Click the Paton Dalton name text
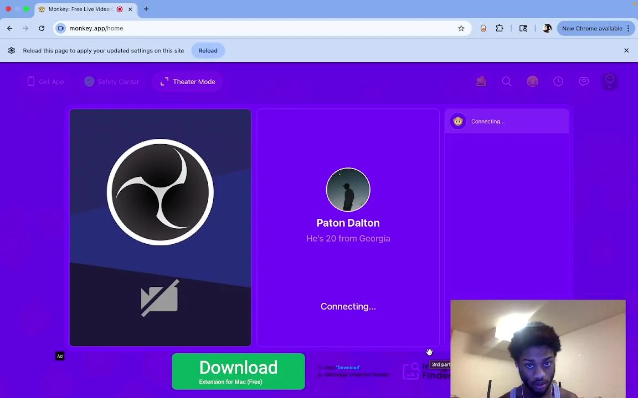This screenshot has width=638, height=398. tap(348, 223)
